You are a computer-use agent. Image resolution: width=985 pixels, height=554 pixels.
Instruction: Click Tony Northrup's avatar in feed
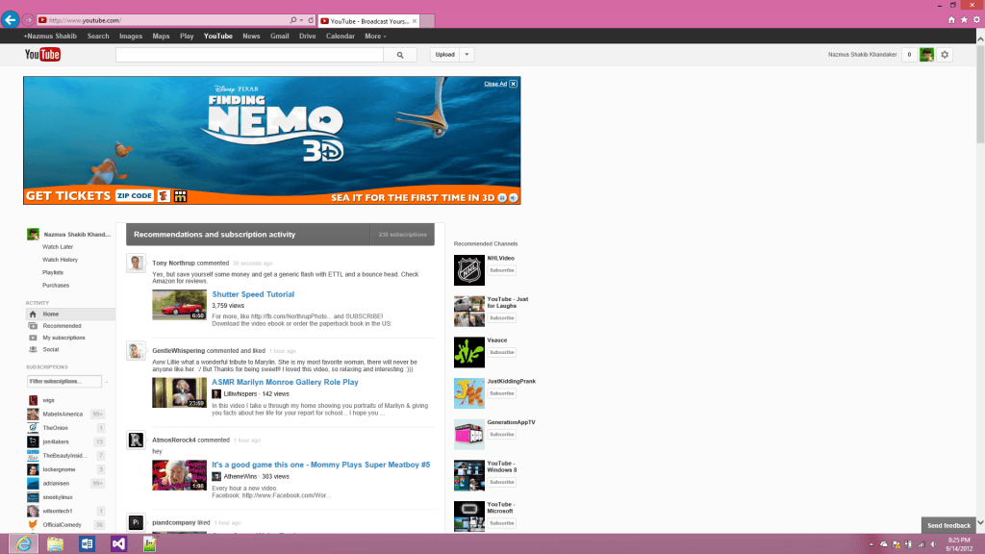(x=136, y=264)
